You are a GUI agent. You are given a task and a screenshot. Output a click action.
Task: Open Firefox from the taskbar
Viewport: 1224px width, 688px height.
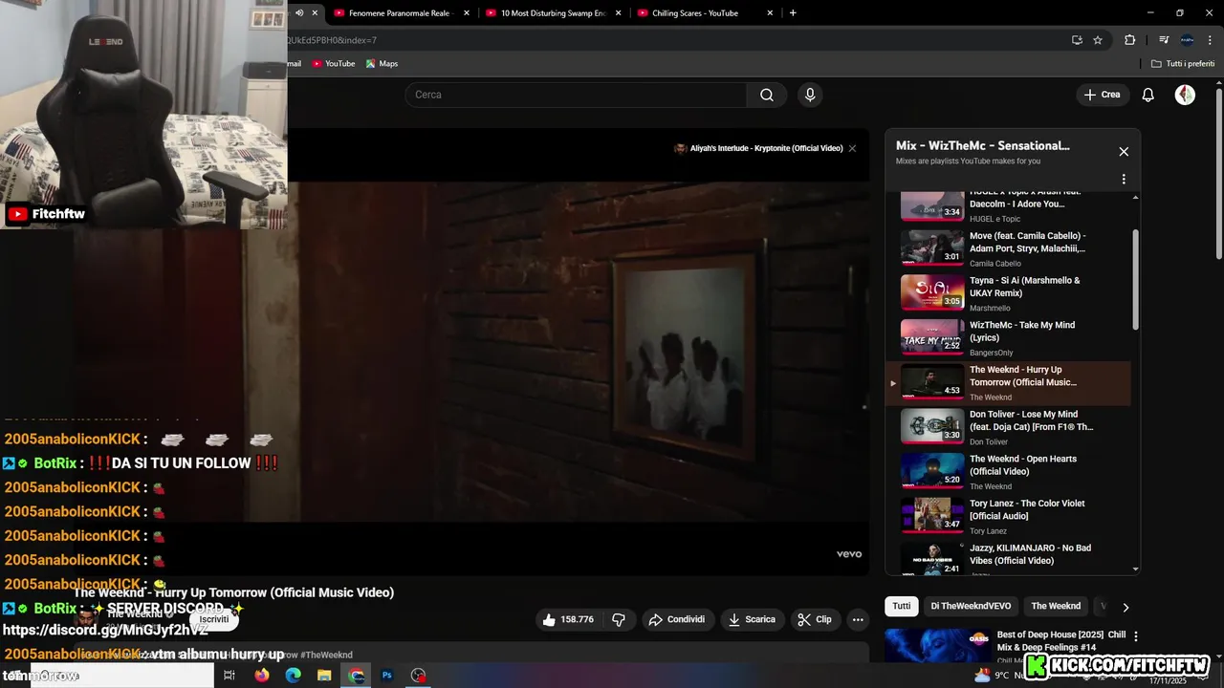(262, 676)
